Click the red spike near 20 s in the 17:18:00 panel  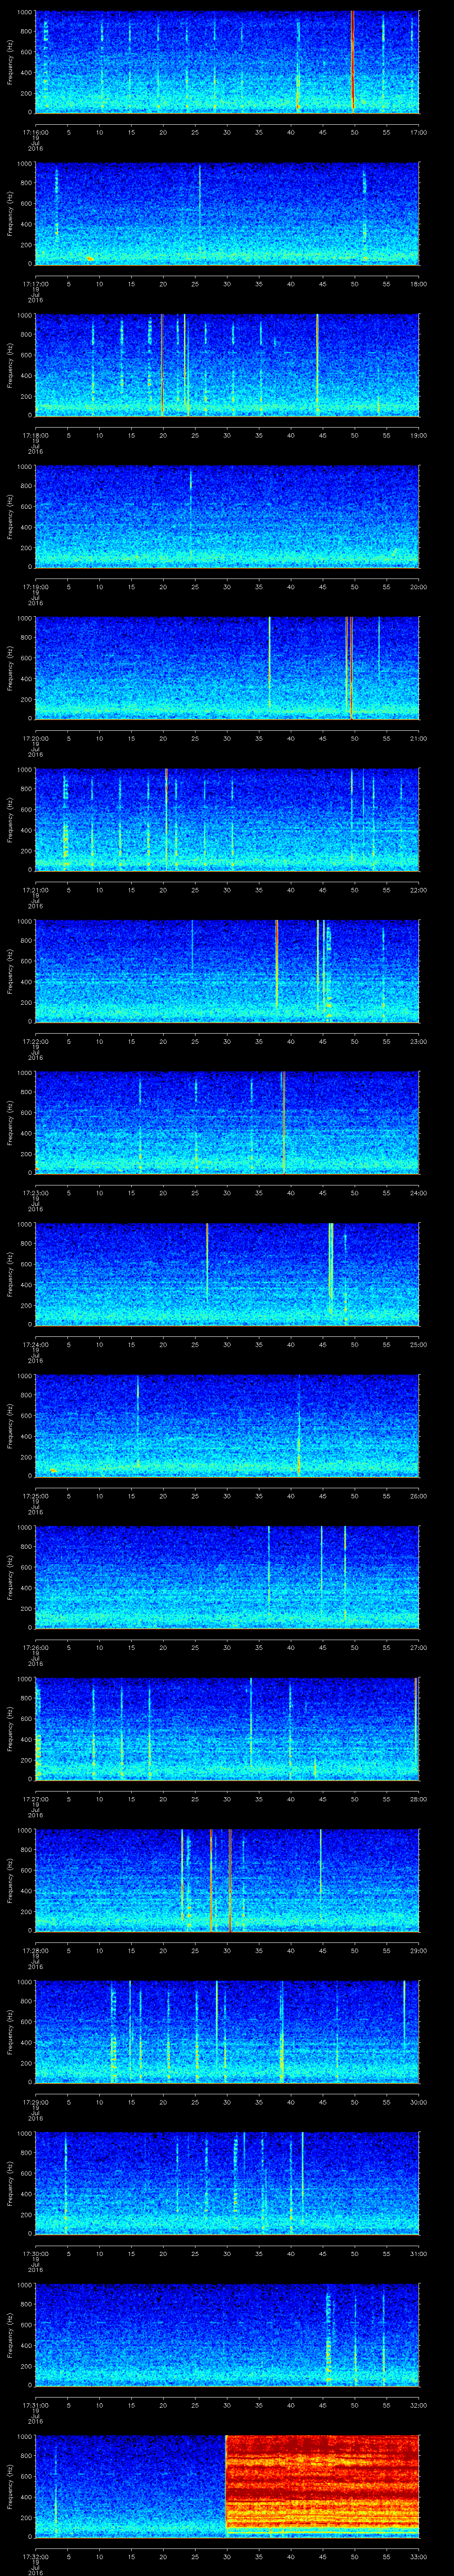coord(162,365)
